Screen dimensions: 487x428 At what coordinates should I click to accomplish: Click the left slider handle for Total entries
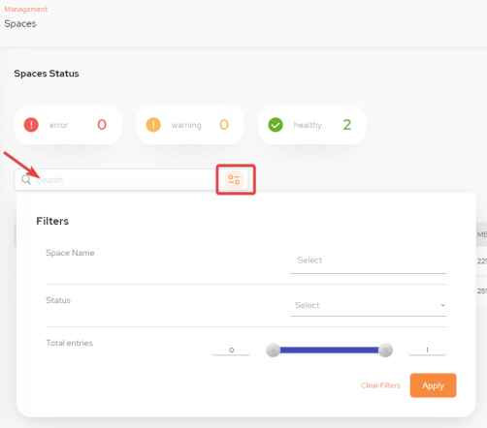[x=273, y=350]
